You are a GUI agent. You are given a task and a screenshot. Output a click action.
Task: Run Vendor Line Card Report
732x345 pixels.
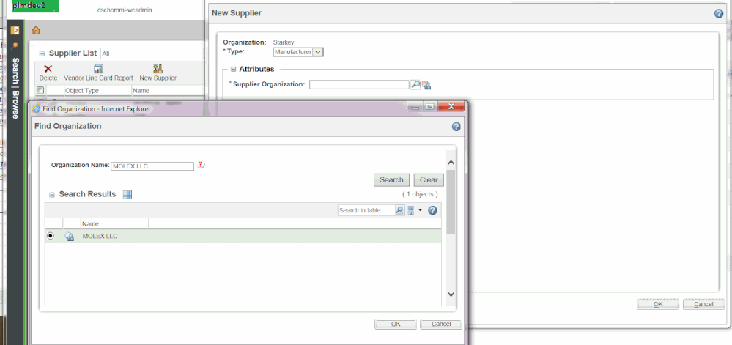coord(98,73)
